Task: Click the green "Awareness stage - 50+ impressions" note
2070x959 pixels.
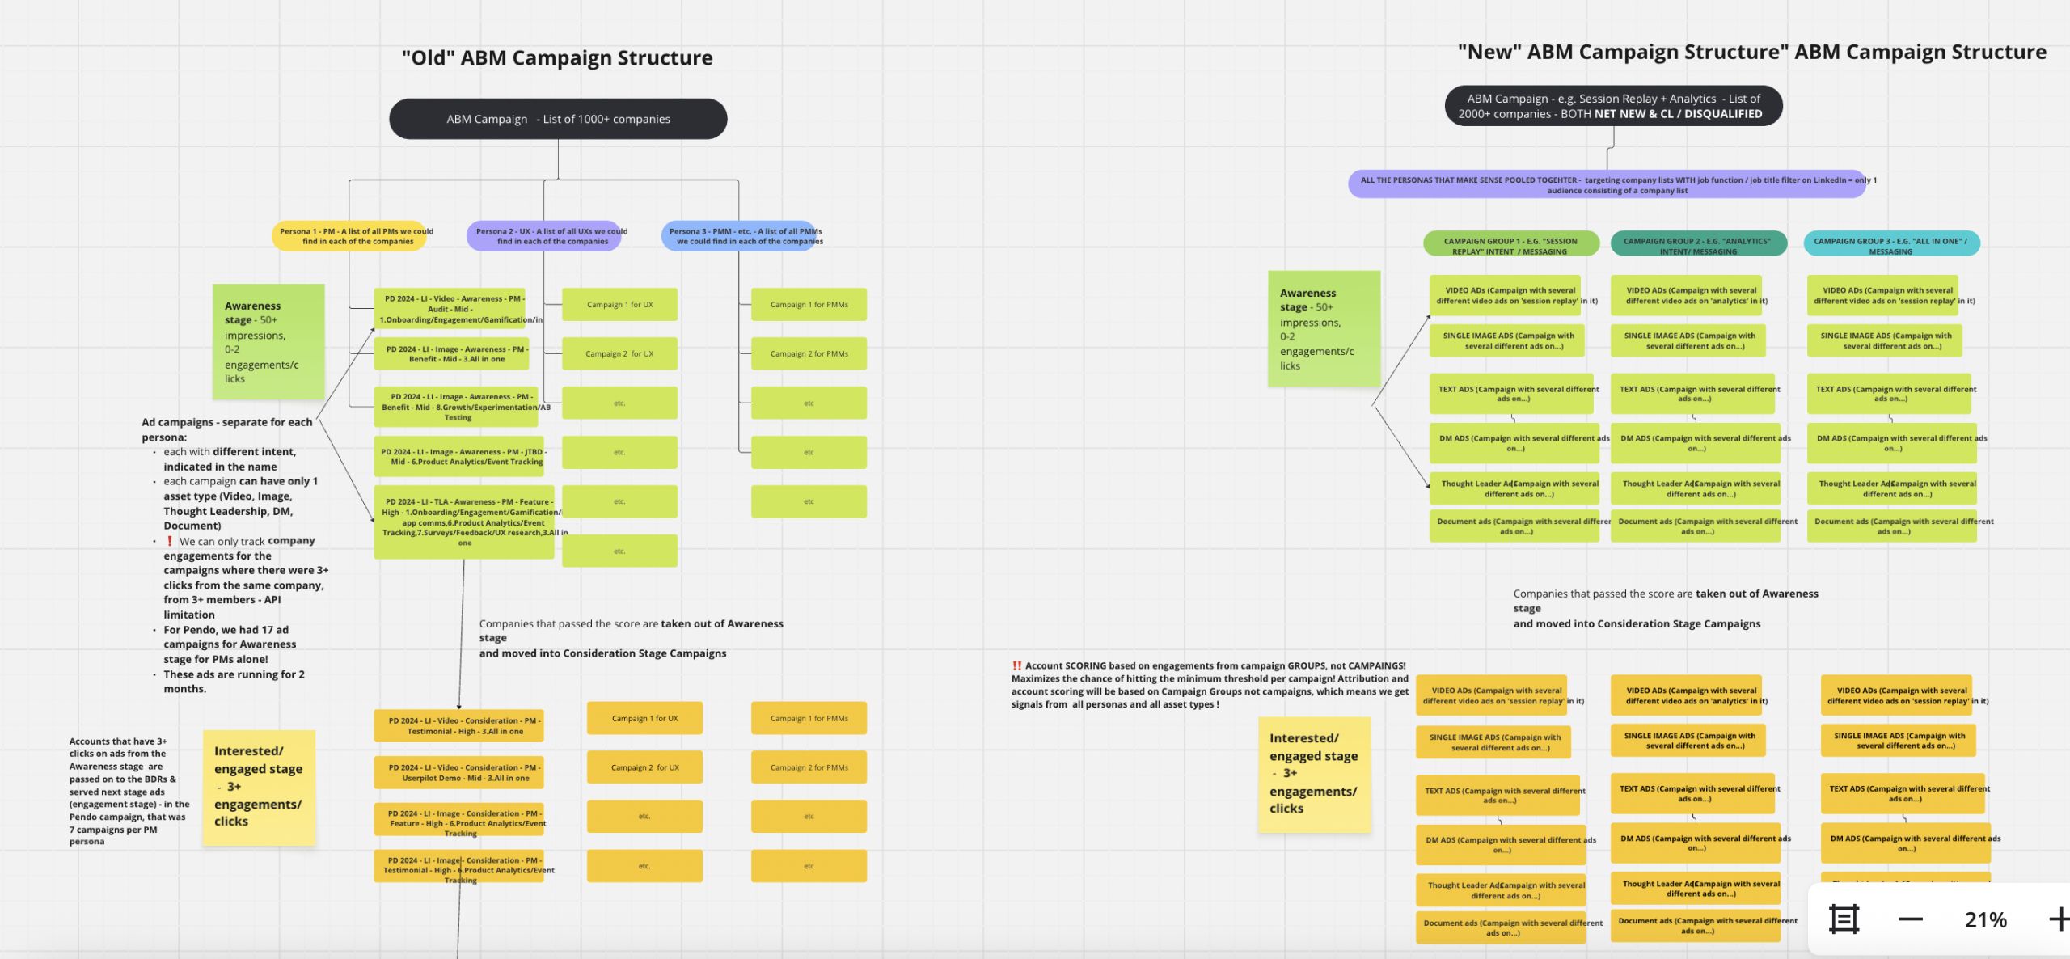Action: click(x=268, y=341)
